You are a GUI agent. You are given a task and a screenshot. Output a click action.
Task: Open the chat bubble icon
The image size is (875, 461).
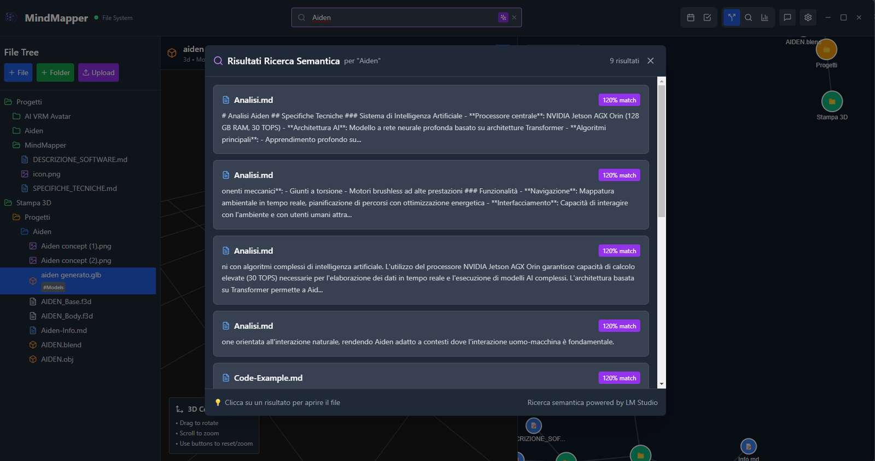(787, 17)
